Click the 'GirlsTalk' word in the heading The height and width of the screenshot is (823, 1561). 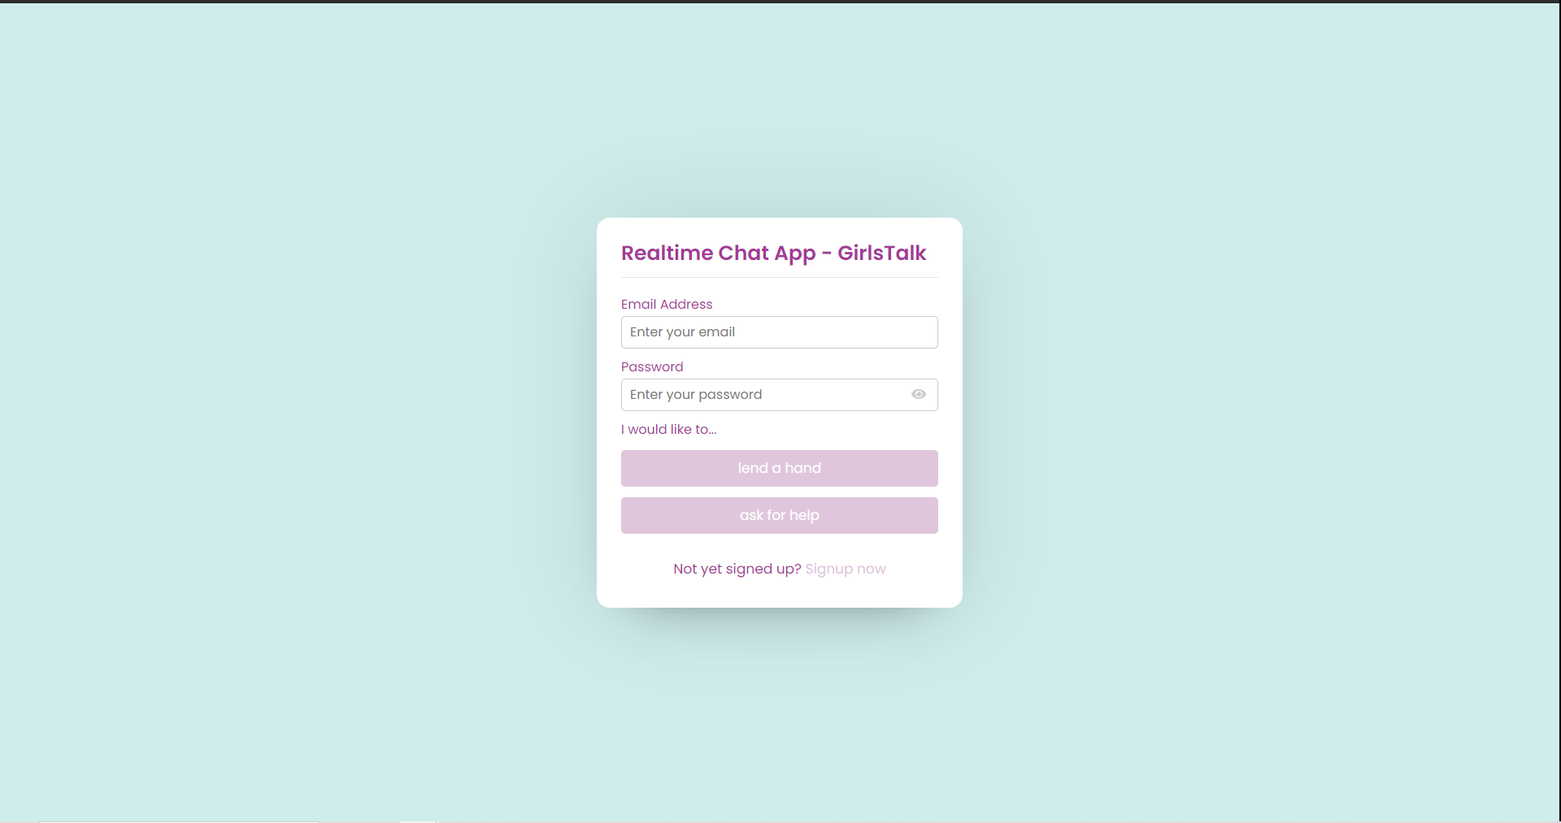881,253
